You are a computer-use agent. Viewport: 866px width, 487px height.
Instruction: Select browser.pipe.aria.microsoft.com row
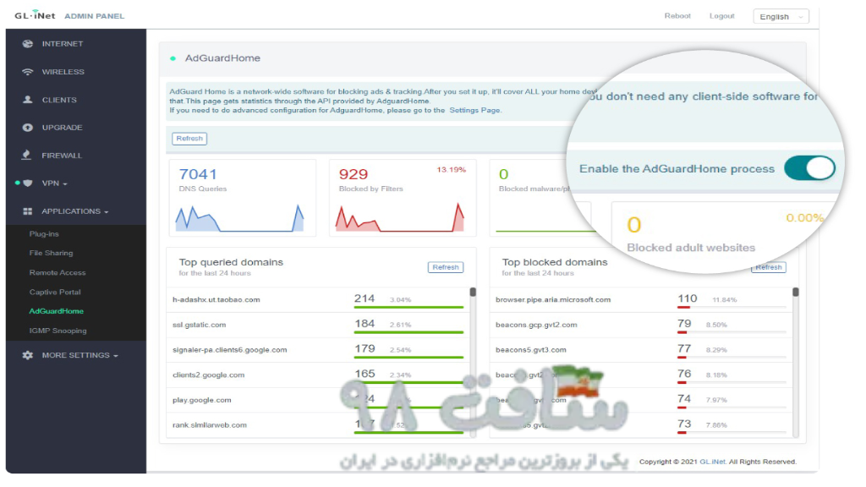pos(641,300)
